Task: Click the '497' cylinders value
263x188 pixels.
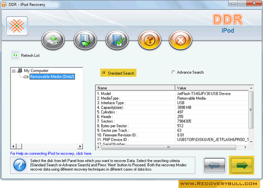Action: coord(180,112)
